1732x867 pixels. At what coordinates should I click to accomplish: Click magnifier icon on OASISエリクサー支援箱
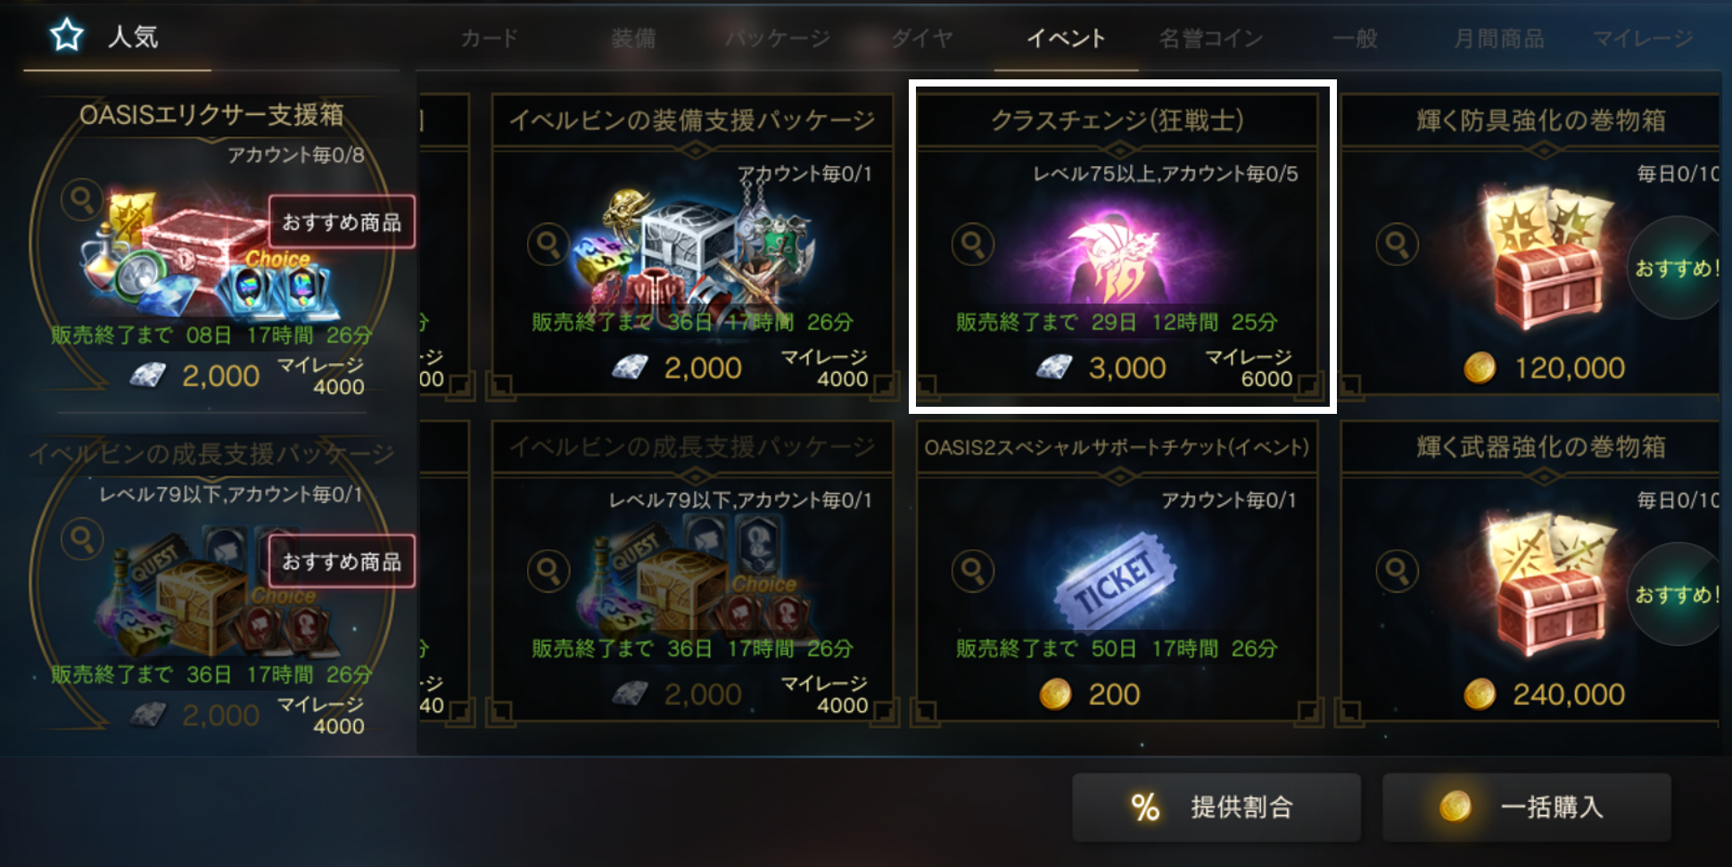click(x=82, y=200)
